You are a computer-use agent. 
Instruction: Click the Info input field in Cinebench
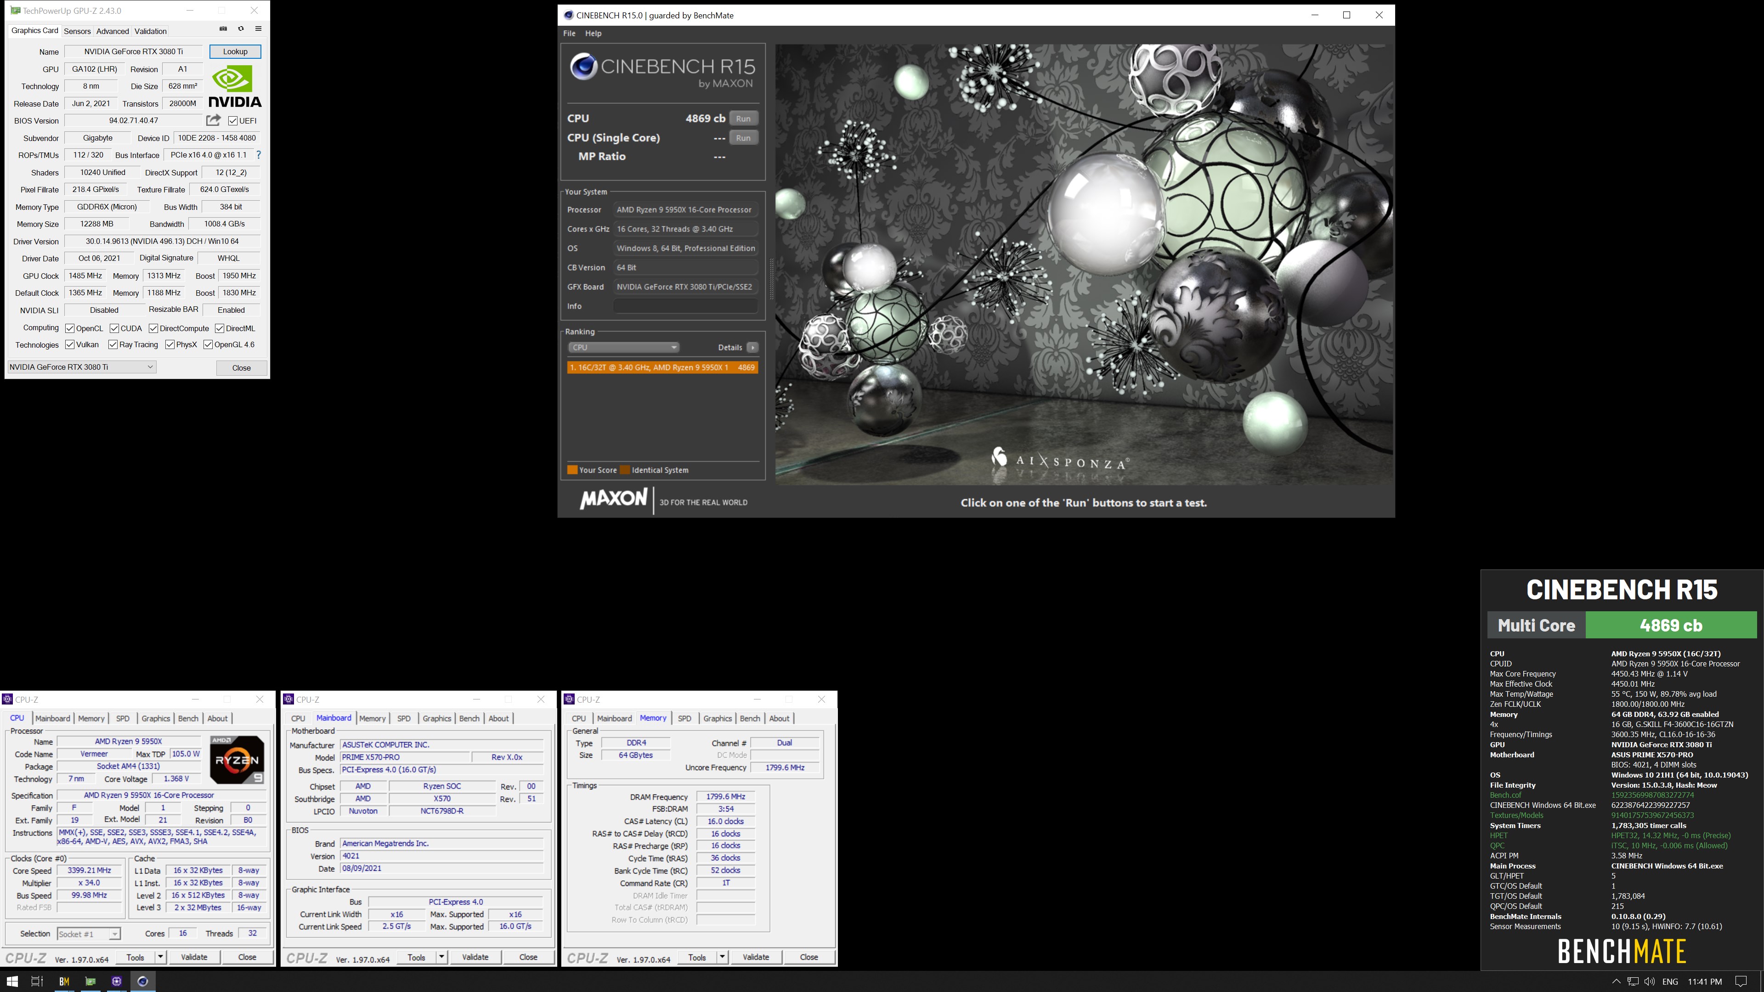pos(685,306)
